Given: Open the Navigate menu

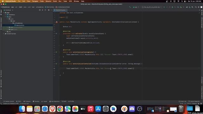Looking at the screenshot, I should click(x=35, y=1).
